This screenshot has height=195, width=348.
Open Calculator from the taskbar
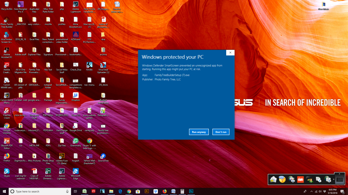point(182,191)
